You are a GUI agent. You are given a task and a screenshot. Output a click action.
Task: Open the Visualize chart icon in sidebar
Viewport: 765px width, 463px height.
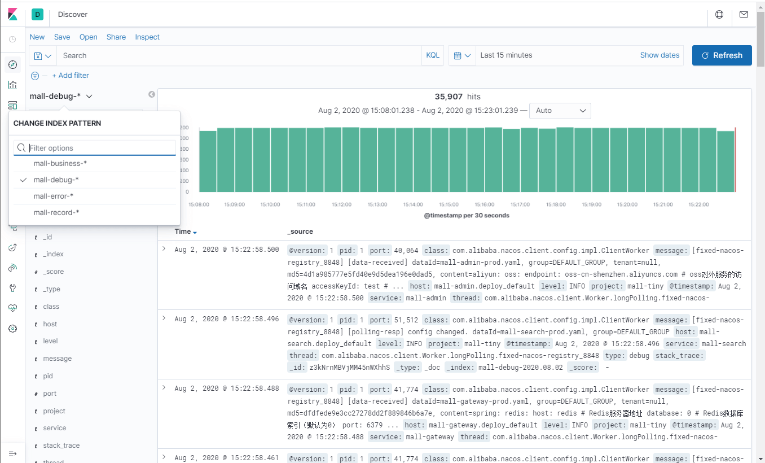click(x=12, y=85)
